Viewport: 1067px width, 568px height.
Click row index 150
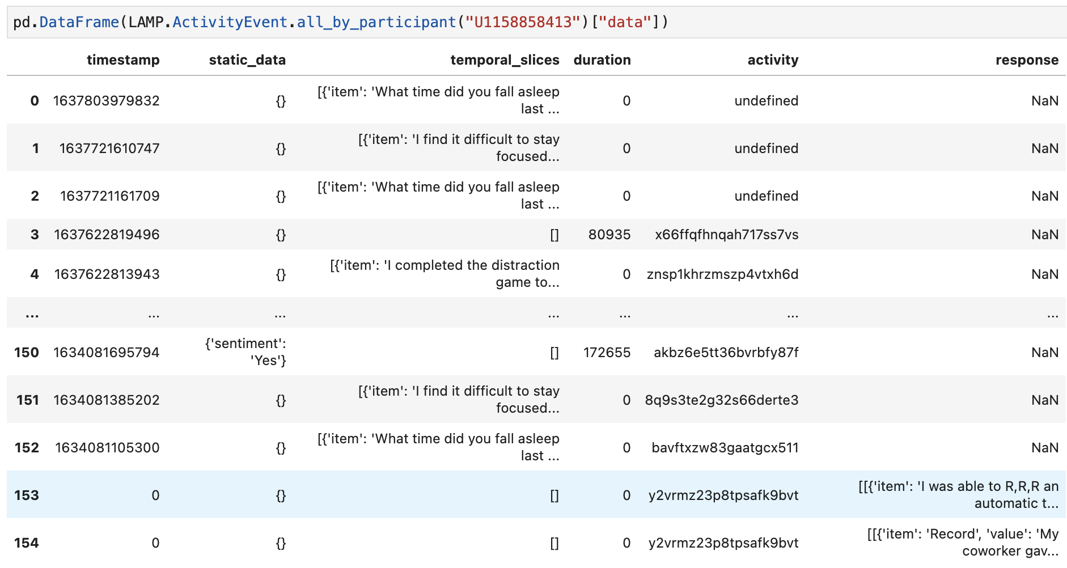tap(27, 353)
